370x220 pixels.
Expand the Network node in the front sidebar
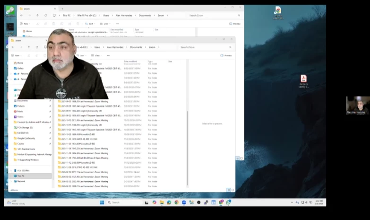click(11, 182)
